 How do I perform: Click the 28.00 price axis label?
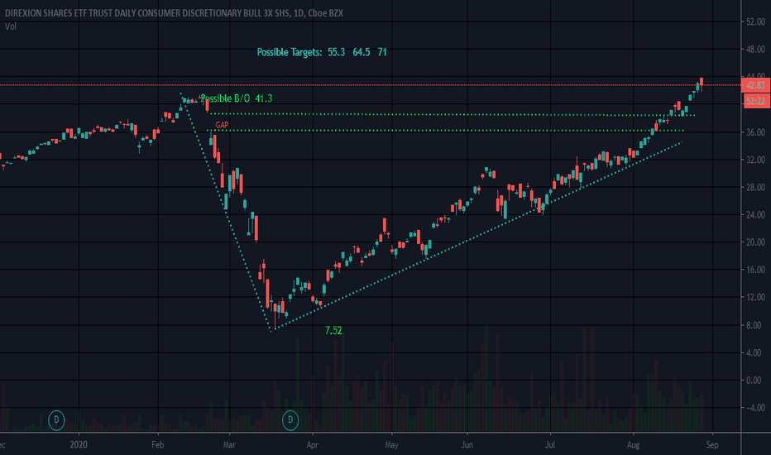point(755,188)
